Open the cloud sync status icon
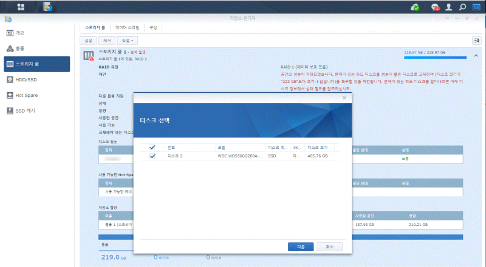Viewport: 486px width, 267px height. pyautogui.click(x=415, y=7)
